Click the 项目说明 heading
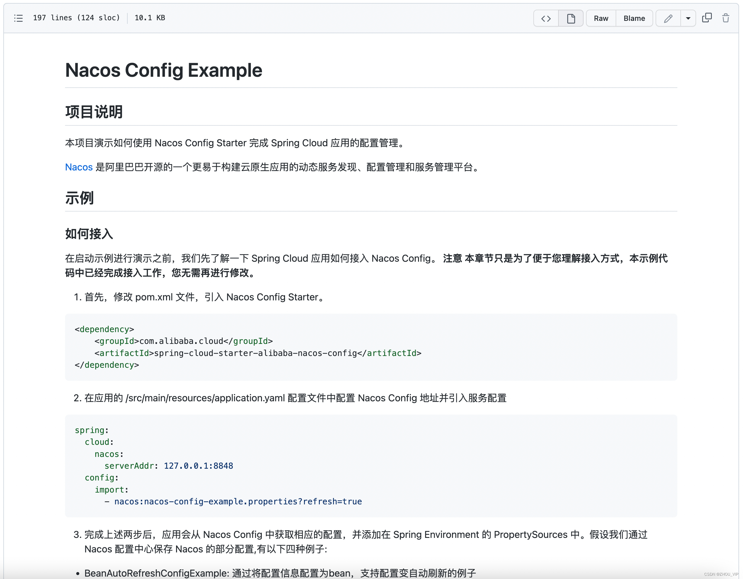743x579 pixels. pyautogui.click(x=94, y=112)
